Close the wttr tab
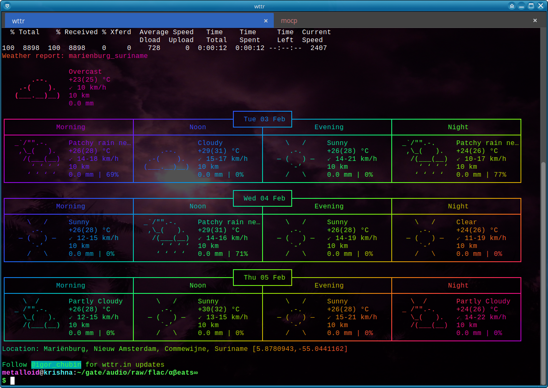This screenshot has height=388, width=548. [x=266, y=21]
